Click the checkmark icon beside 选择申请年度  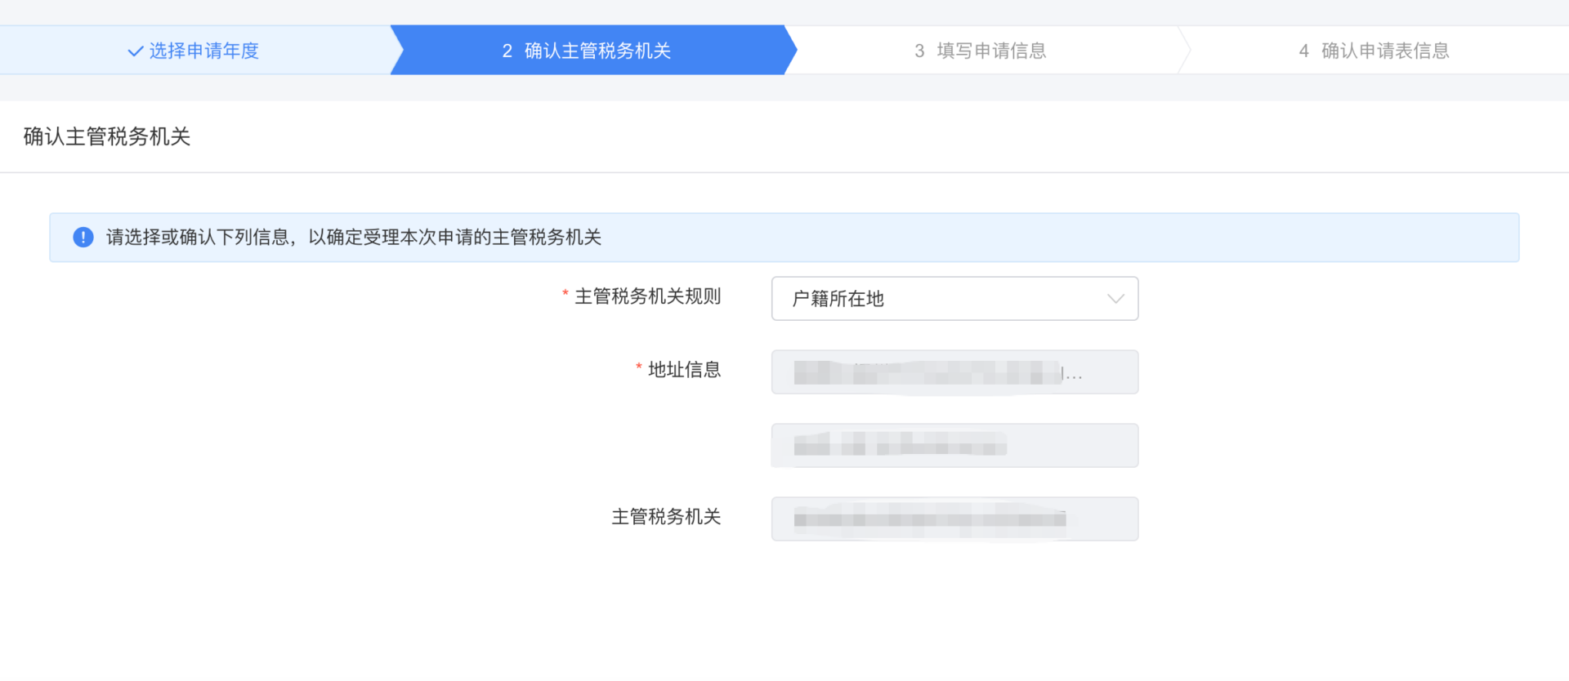pyautogui.click(x=136, y=51)
